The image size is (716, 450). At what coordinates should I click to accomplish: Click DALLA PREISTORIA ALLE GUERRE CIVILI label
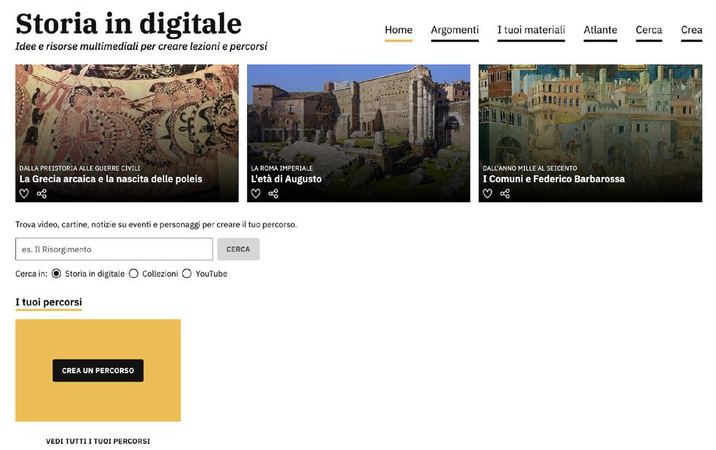80,169
